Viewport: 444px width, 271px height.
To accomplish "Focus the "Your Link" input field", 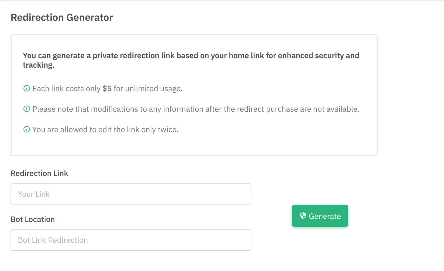I will click(x=131, y=194).
